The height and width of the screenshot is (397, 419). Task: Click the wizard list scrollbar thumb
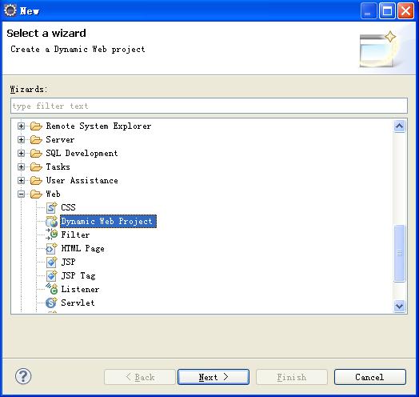pos(400,253)
